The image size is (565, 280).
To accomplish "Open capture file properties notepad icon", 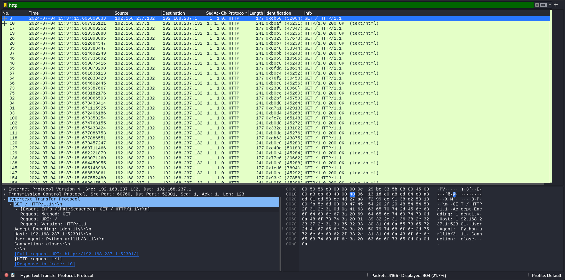I will click(13, 275).
